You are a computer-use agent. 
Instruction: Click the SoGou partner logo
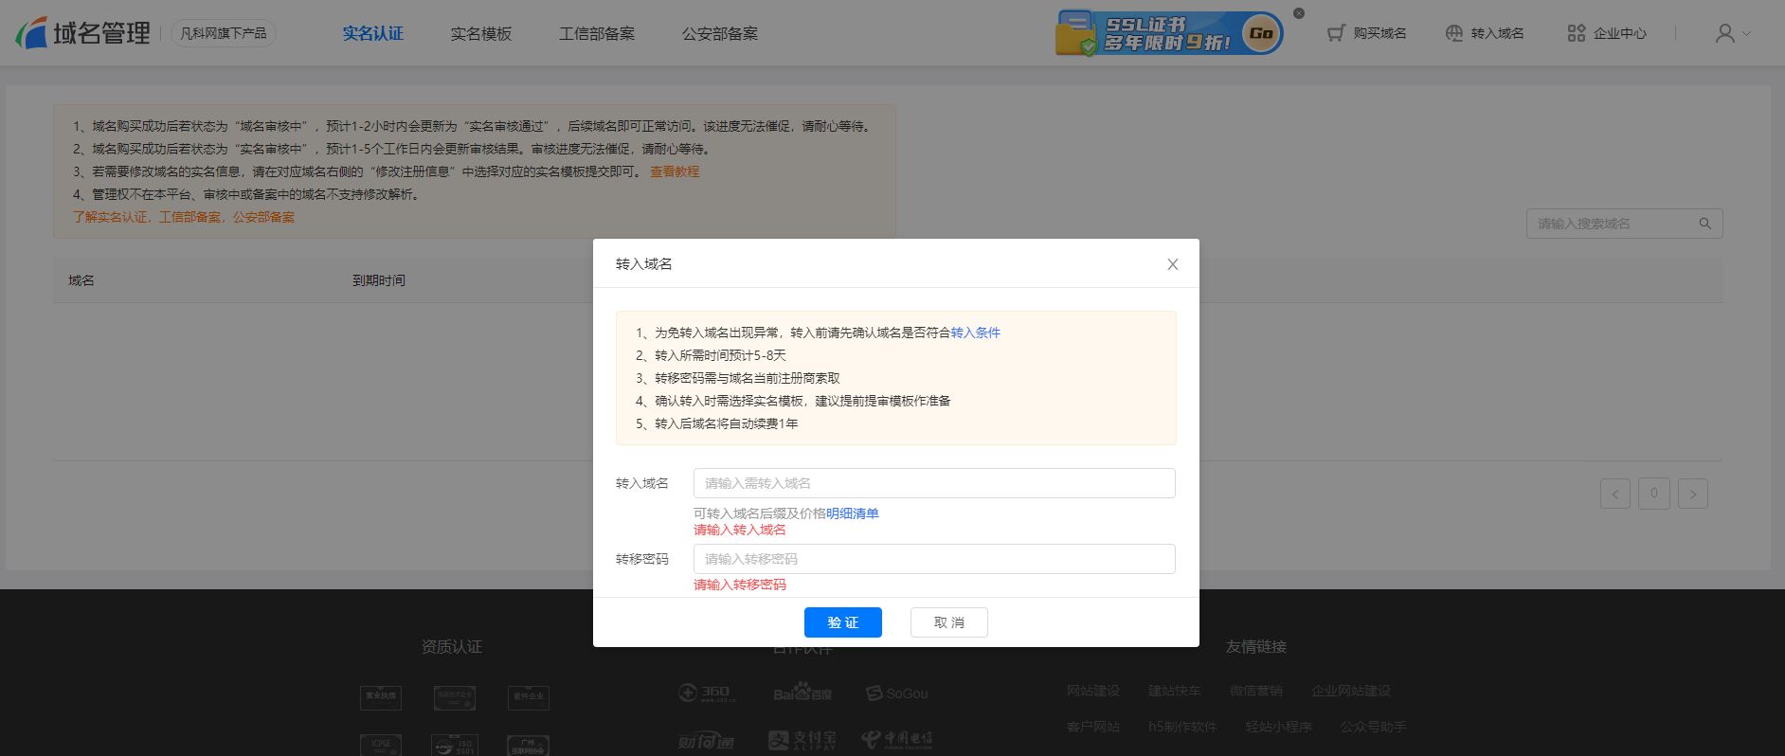pos(897,693)
